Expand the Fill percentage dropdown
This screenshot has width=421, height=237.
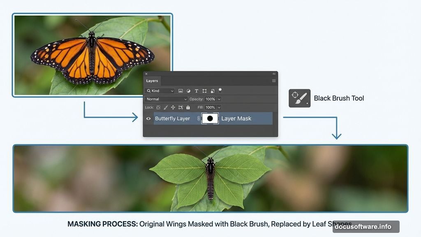coord(219,107)
